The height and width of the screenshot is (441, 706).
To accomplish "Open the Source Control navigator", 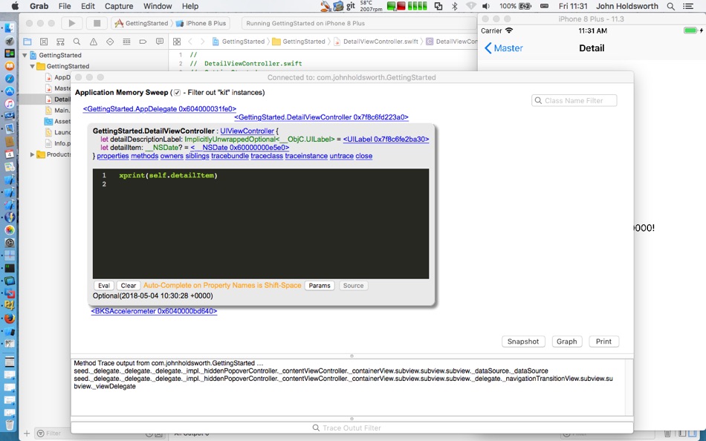I will pos(44,42).
